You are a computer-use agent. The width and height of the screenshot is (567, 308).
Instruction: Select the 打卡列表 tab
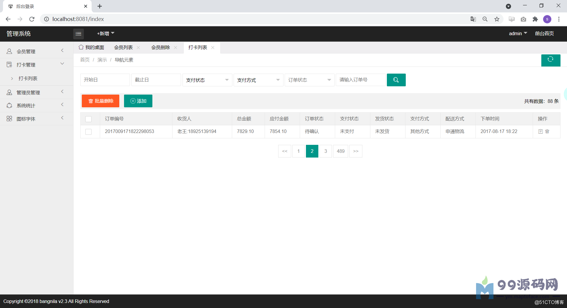198,48
